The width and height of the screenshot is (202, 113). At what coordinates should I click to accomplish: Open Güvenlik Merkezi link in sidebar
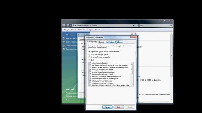[x=71, y=96]
